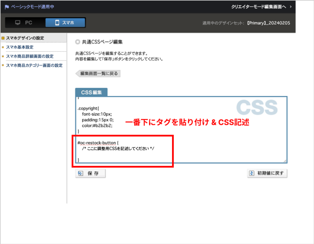Click the 共通CSSページ編集 heading

click(x=102, y=42)
